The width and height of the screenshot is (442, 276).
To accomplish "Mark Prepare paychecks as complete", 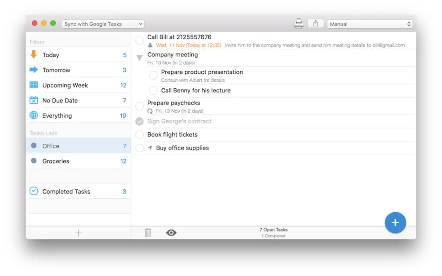I will (x=140, y=106).
